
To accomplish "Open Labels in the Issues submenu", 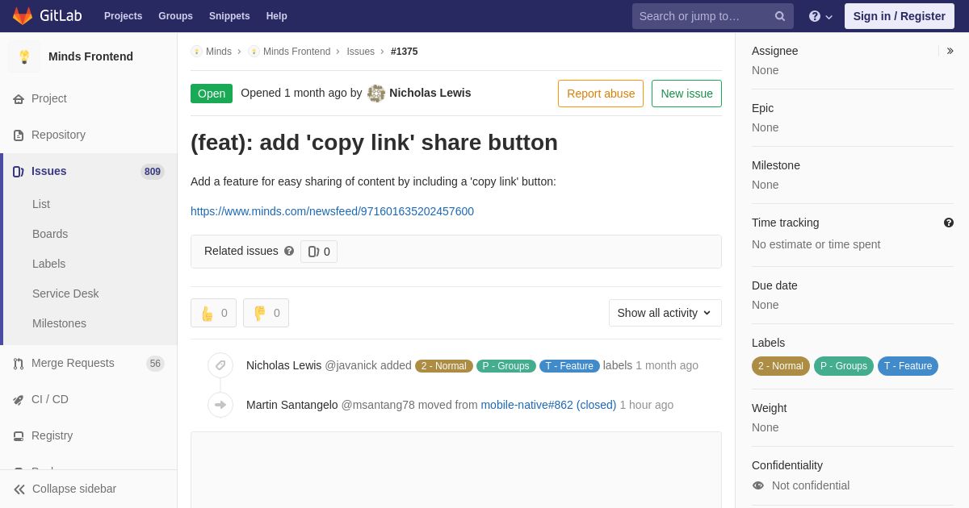I will point(48,264).
